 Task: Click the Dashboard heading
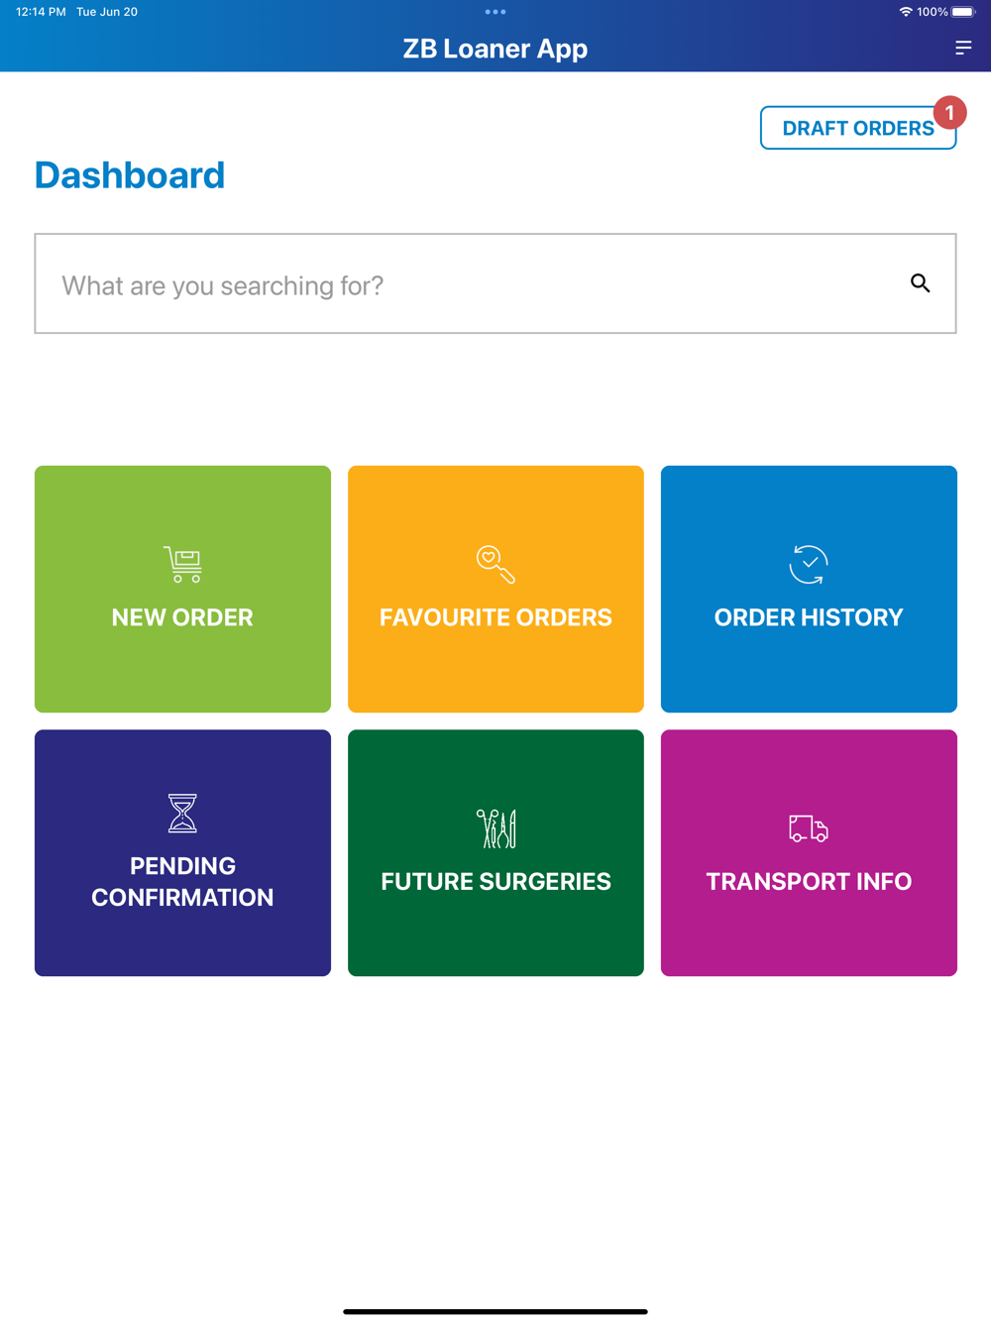(x=130, y=175)
